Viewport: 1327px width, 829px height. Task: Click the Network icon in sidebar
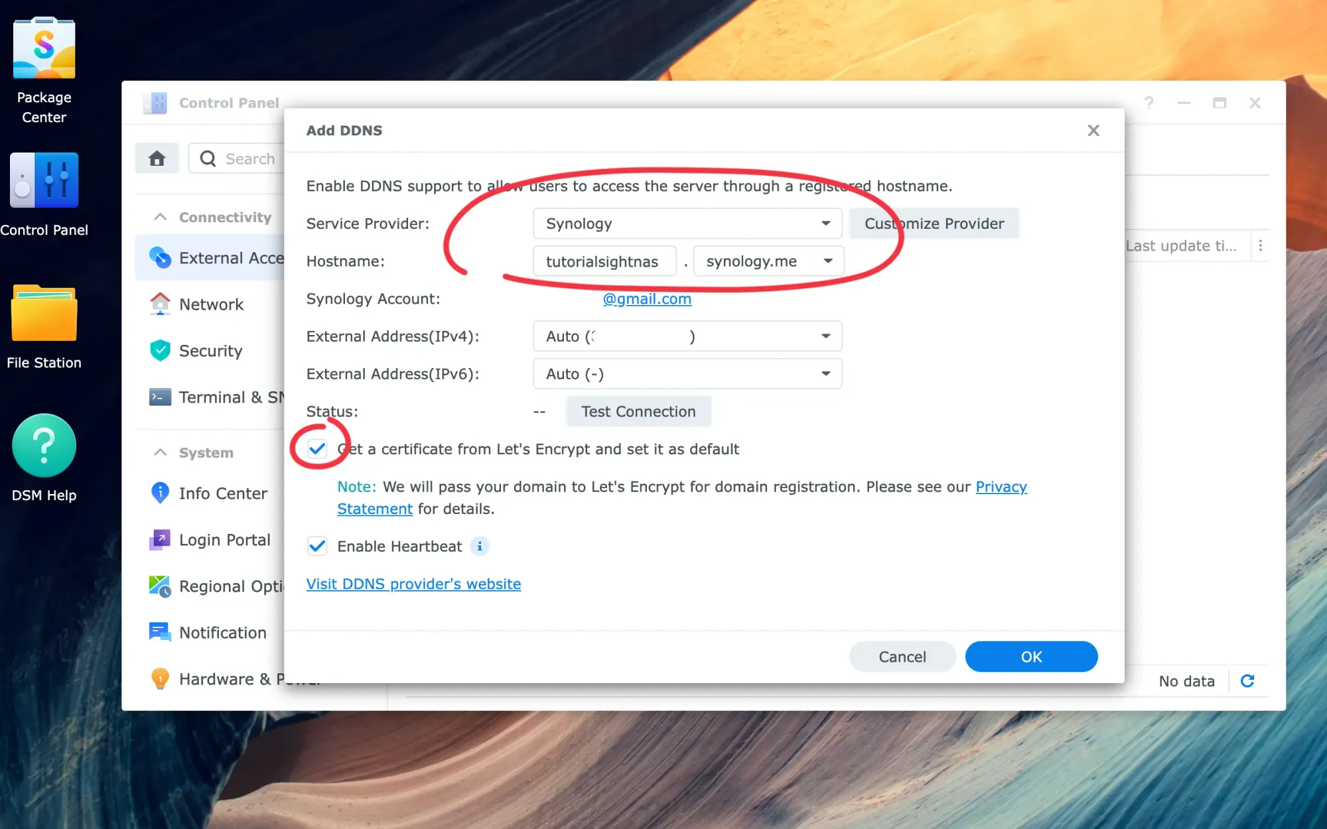click(x=159, y=304)
